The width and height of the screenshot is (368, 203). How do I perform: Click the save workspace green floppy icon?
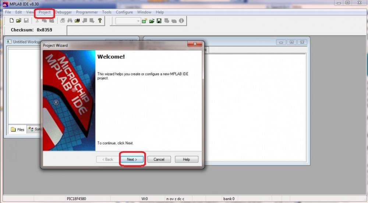tap(159, 21)
